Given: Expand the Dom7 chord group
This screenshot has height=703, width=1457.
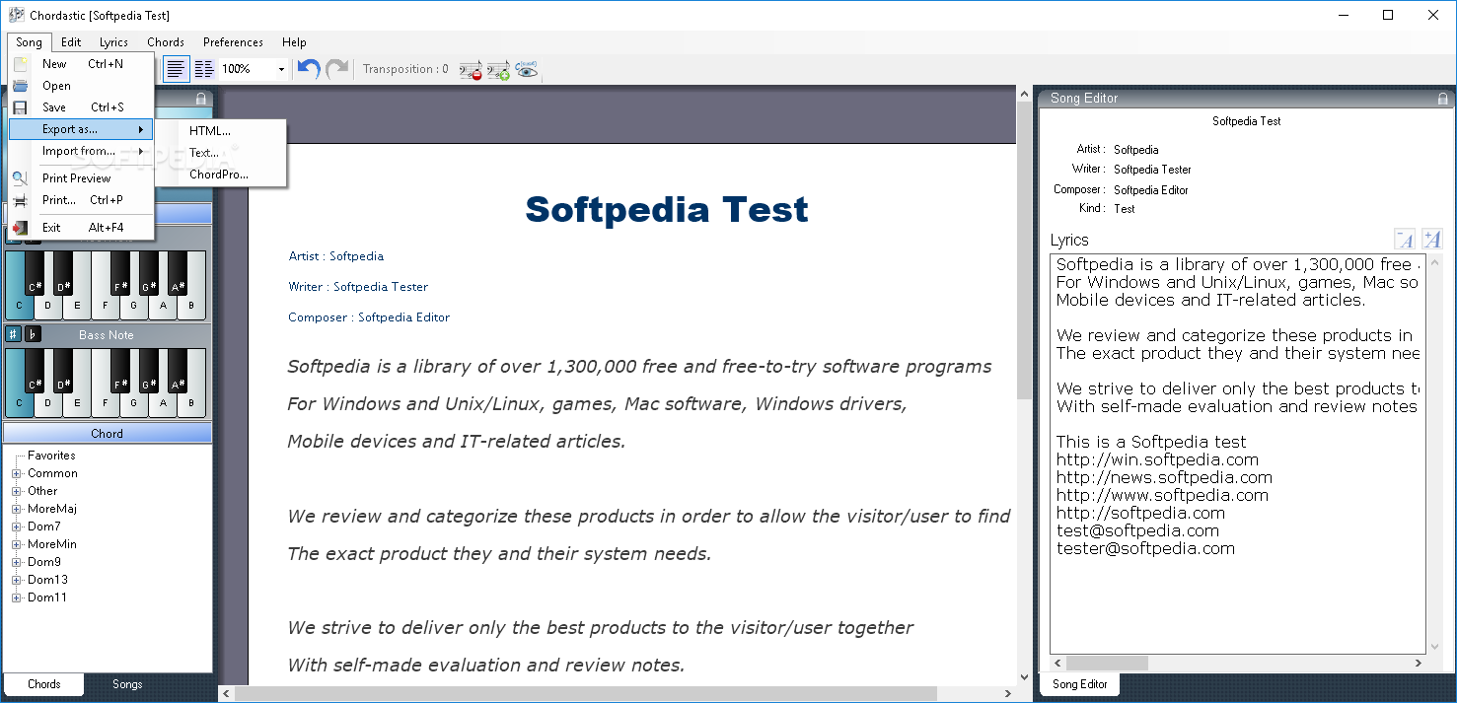Looking at the screenshot, I should click(16, 527).
